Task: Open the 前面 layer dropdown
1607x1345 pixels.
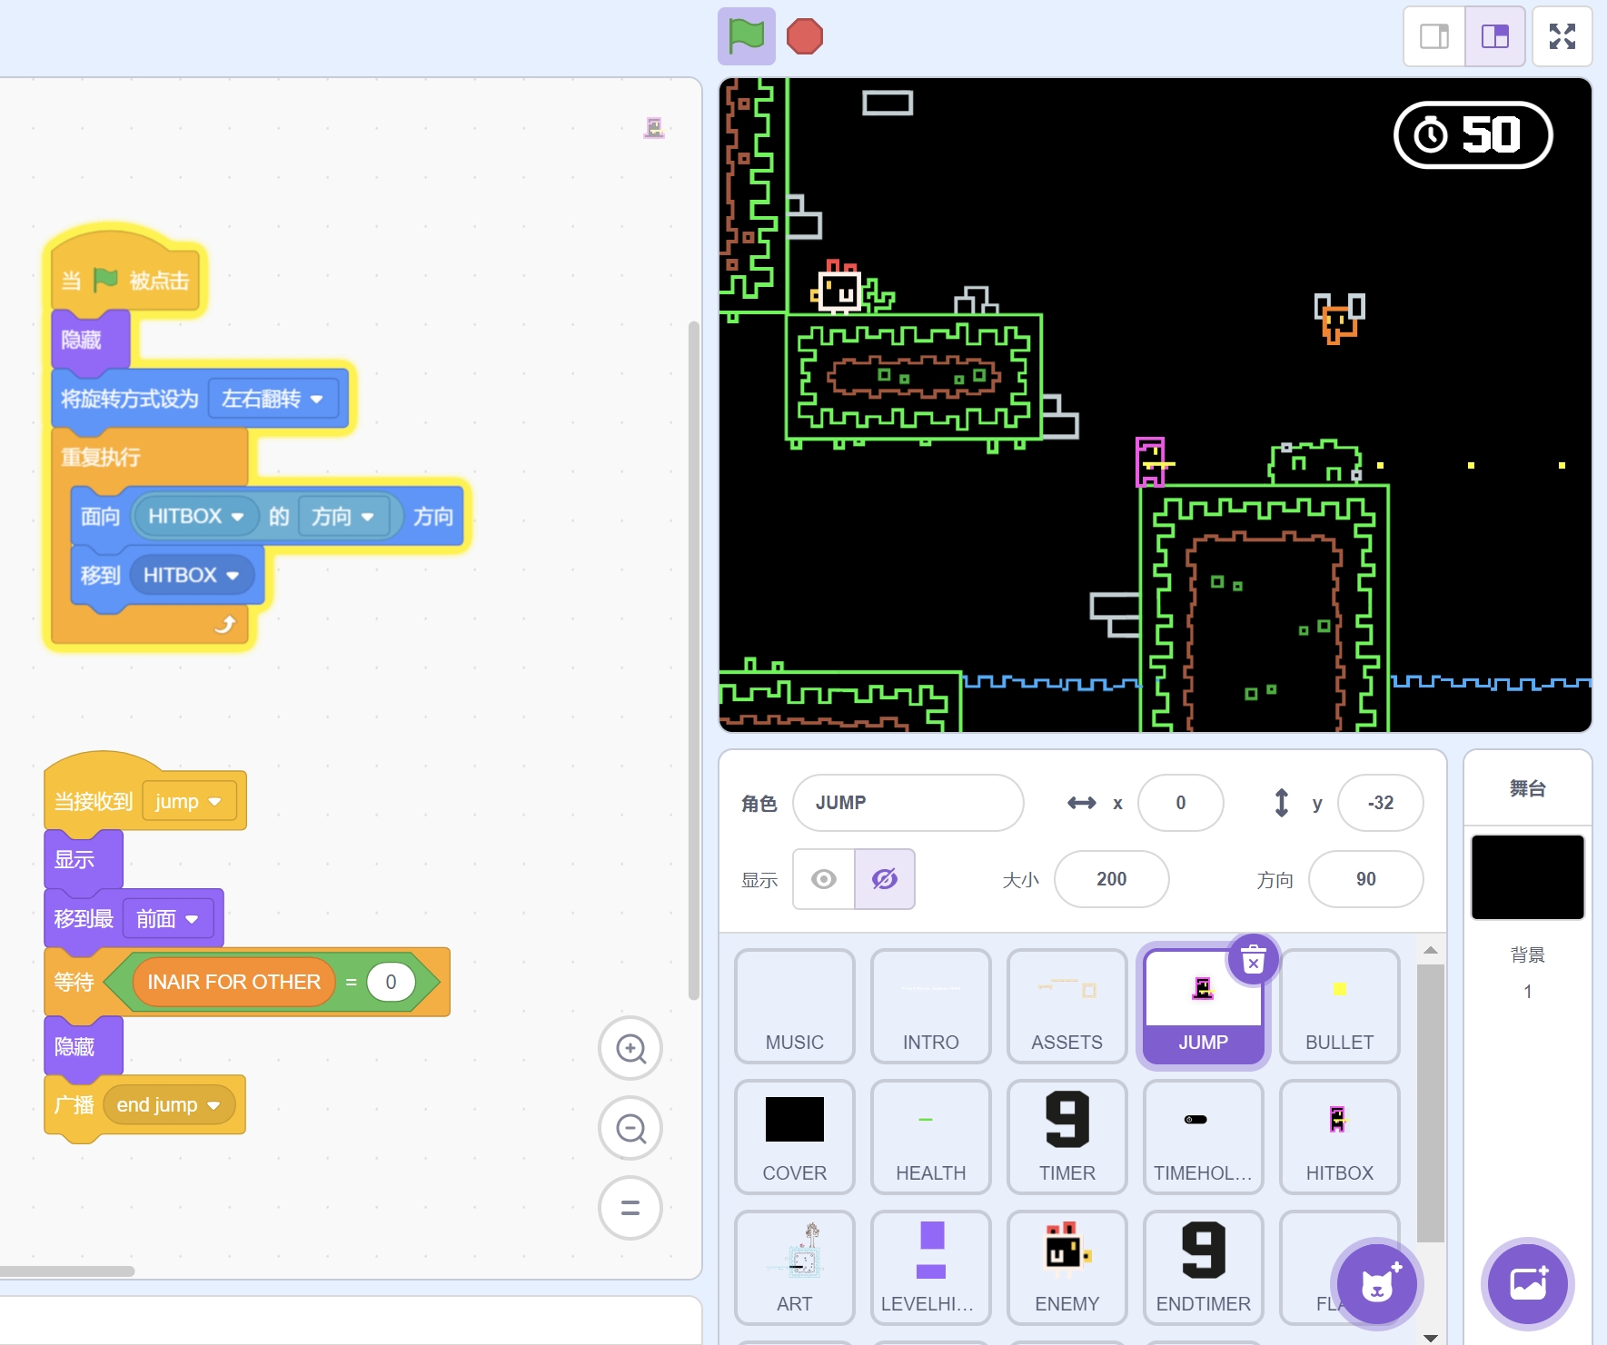Action: [x=168, y=919]
